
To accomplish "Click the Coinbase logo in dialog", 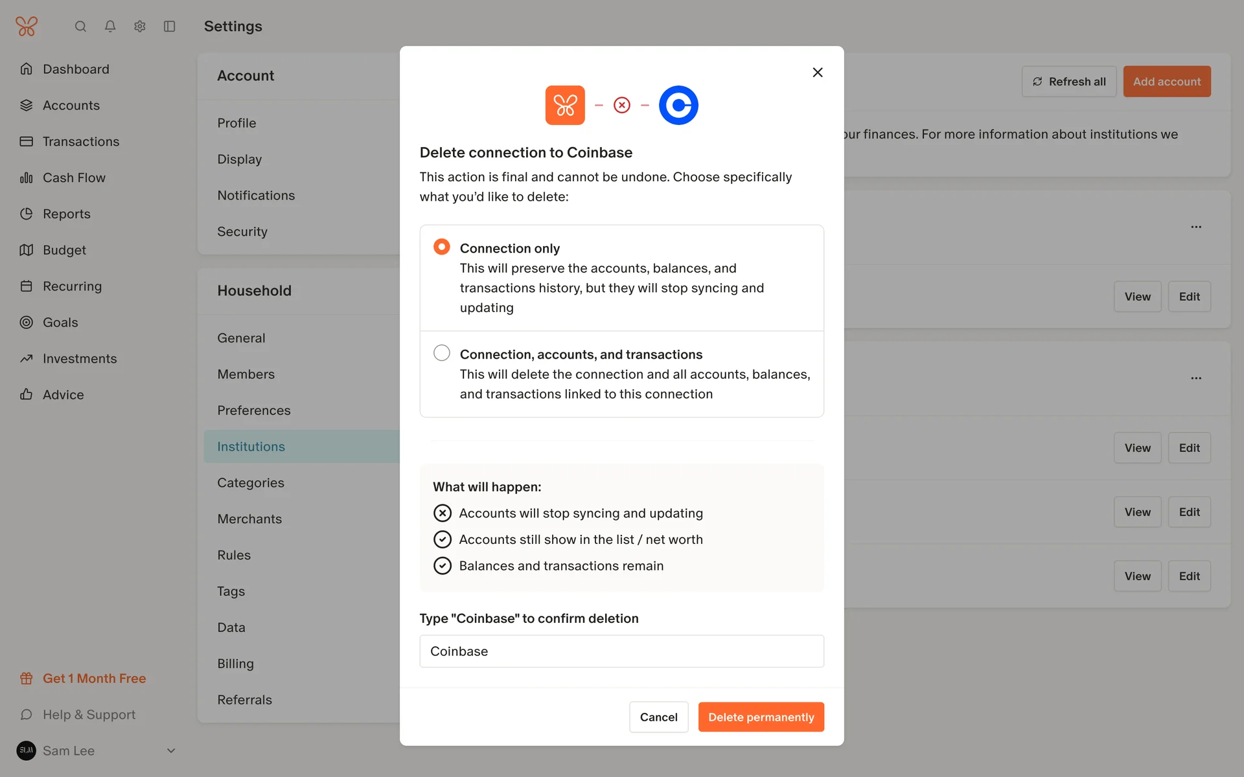I will tap(678, 105).
